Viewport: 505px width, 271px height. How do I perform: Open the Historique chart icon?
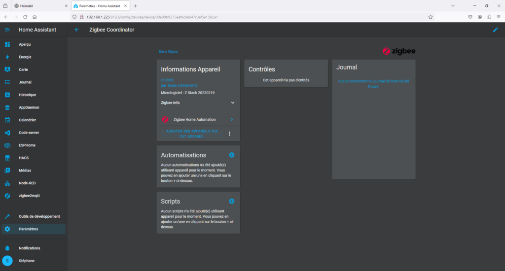7,95
